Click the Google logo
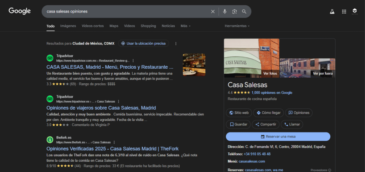Viewport: 365px width, 172px height. [x=20, y=11]
